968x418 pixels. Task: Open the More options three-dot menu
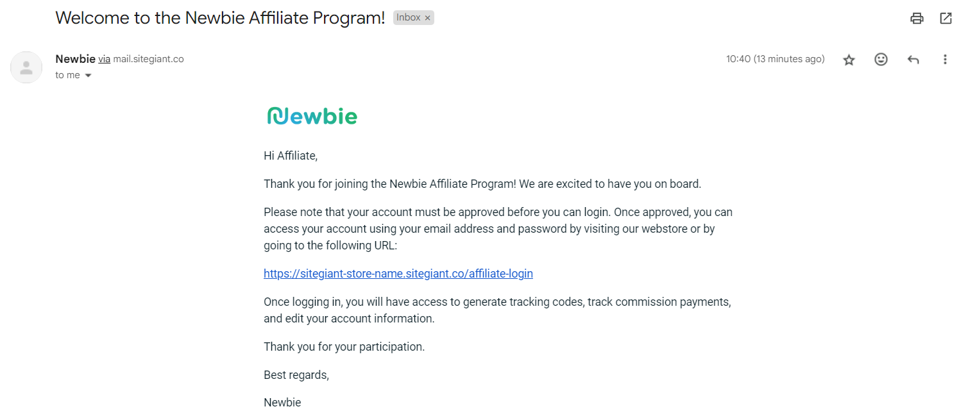tap(944, 60)
